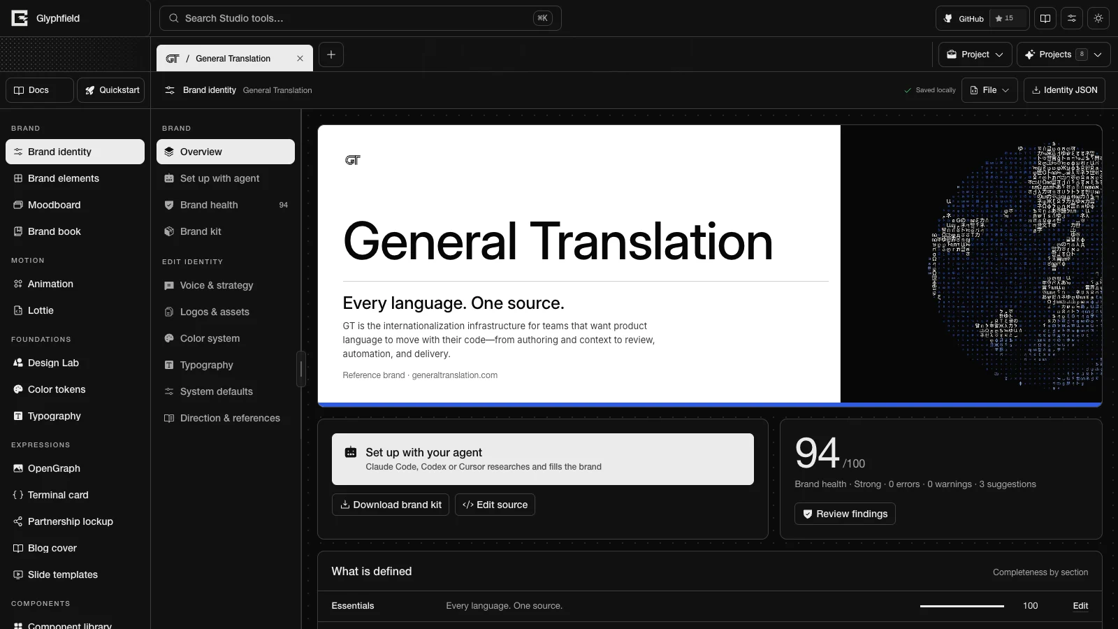1118x629 pixels.
Task: Toggle the light/dark theme sun icon
Action: click(1098, 18)
